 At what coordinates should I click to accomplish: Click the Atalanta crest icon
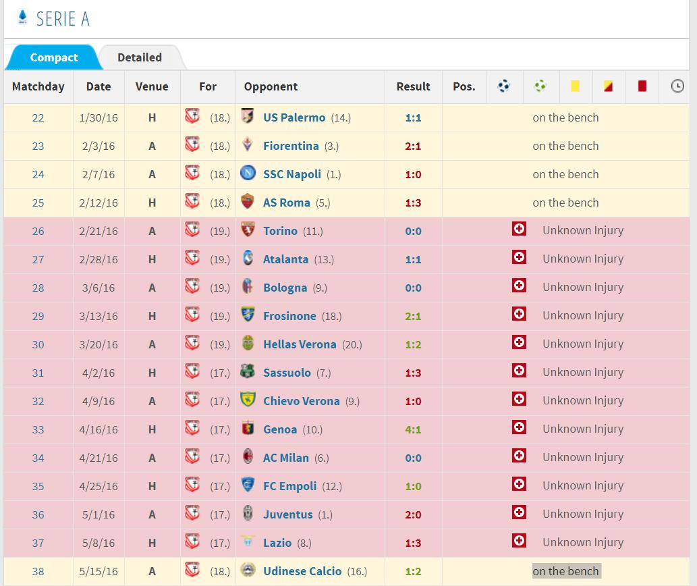(248, 258)
